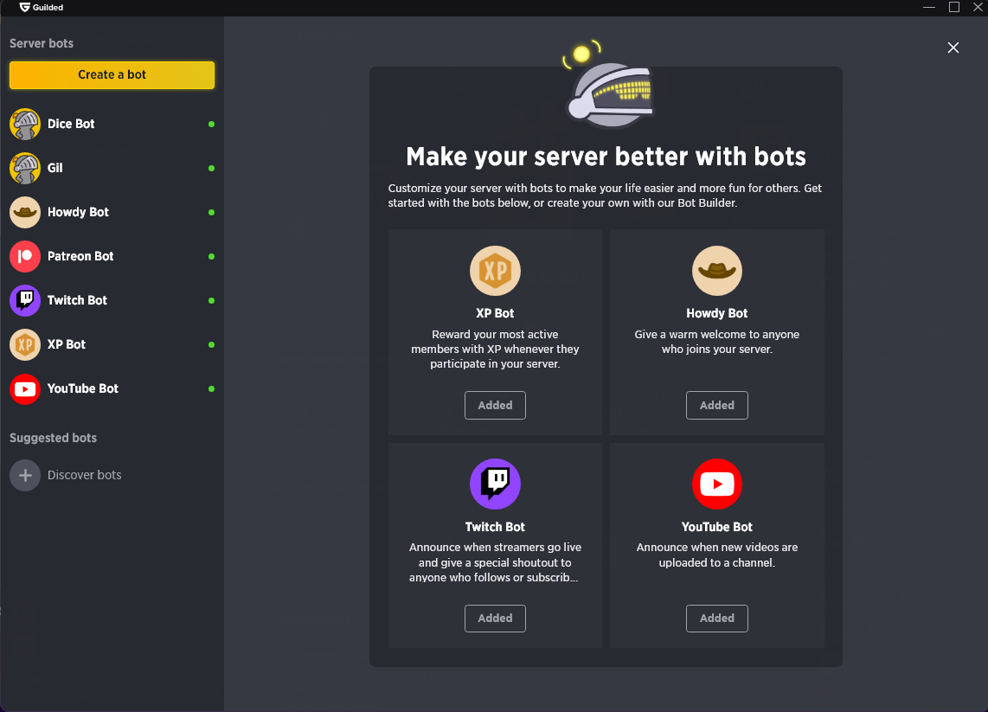This screenshot has width=988, height=712.
Task: Click the Twitch Bot card title
Action: [495, 527]
